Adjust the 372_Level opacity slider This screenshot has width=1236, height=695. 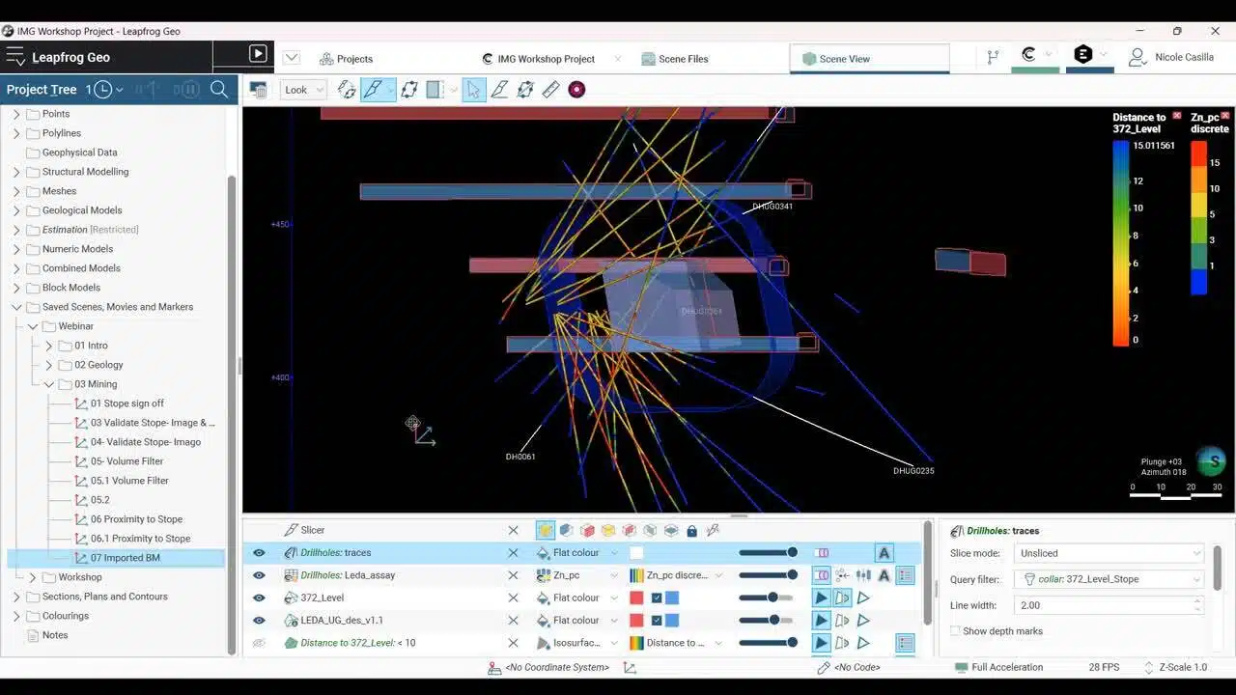pyautogui.click(x=768, y=598)
